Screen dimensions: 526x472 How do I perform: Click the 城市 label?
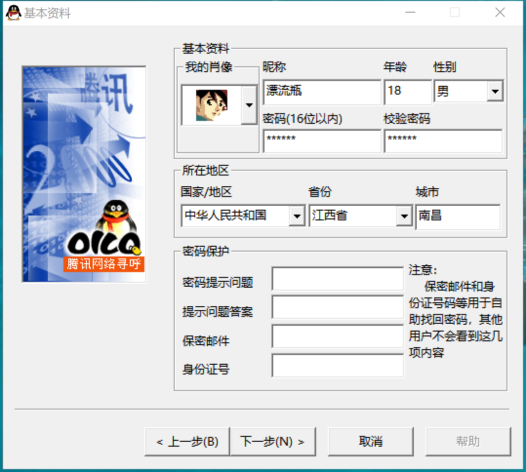click(427, 192)
